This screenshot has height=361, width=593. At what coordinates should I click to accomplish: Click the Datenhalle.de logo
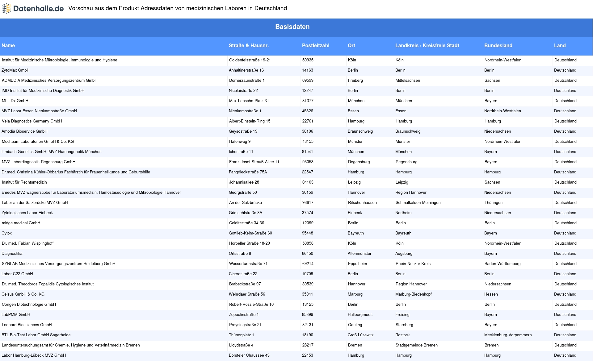(x=33, y=9)
